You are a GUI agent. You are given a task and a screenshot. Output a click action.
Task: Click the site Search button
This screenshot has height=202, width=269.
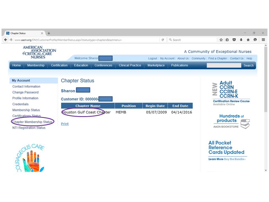249,65
